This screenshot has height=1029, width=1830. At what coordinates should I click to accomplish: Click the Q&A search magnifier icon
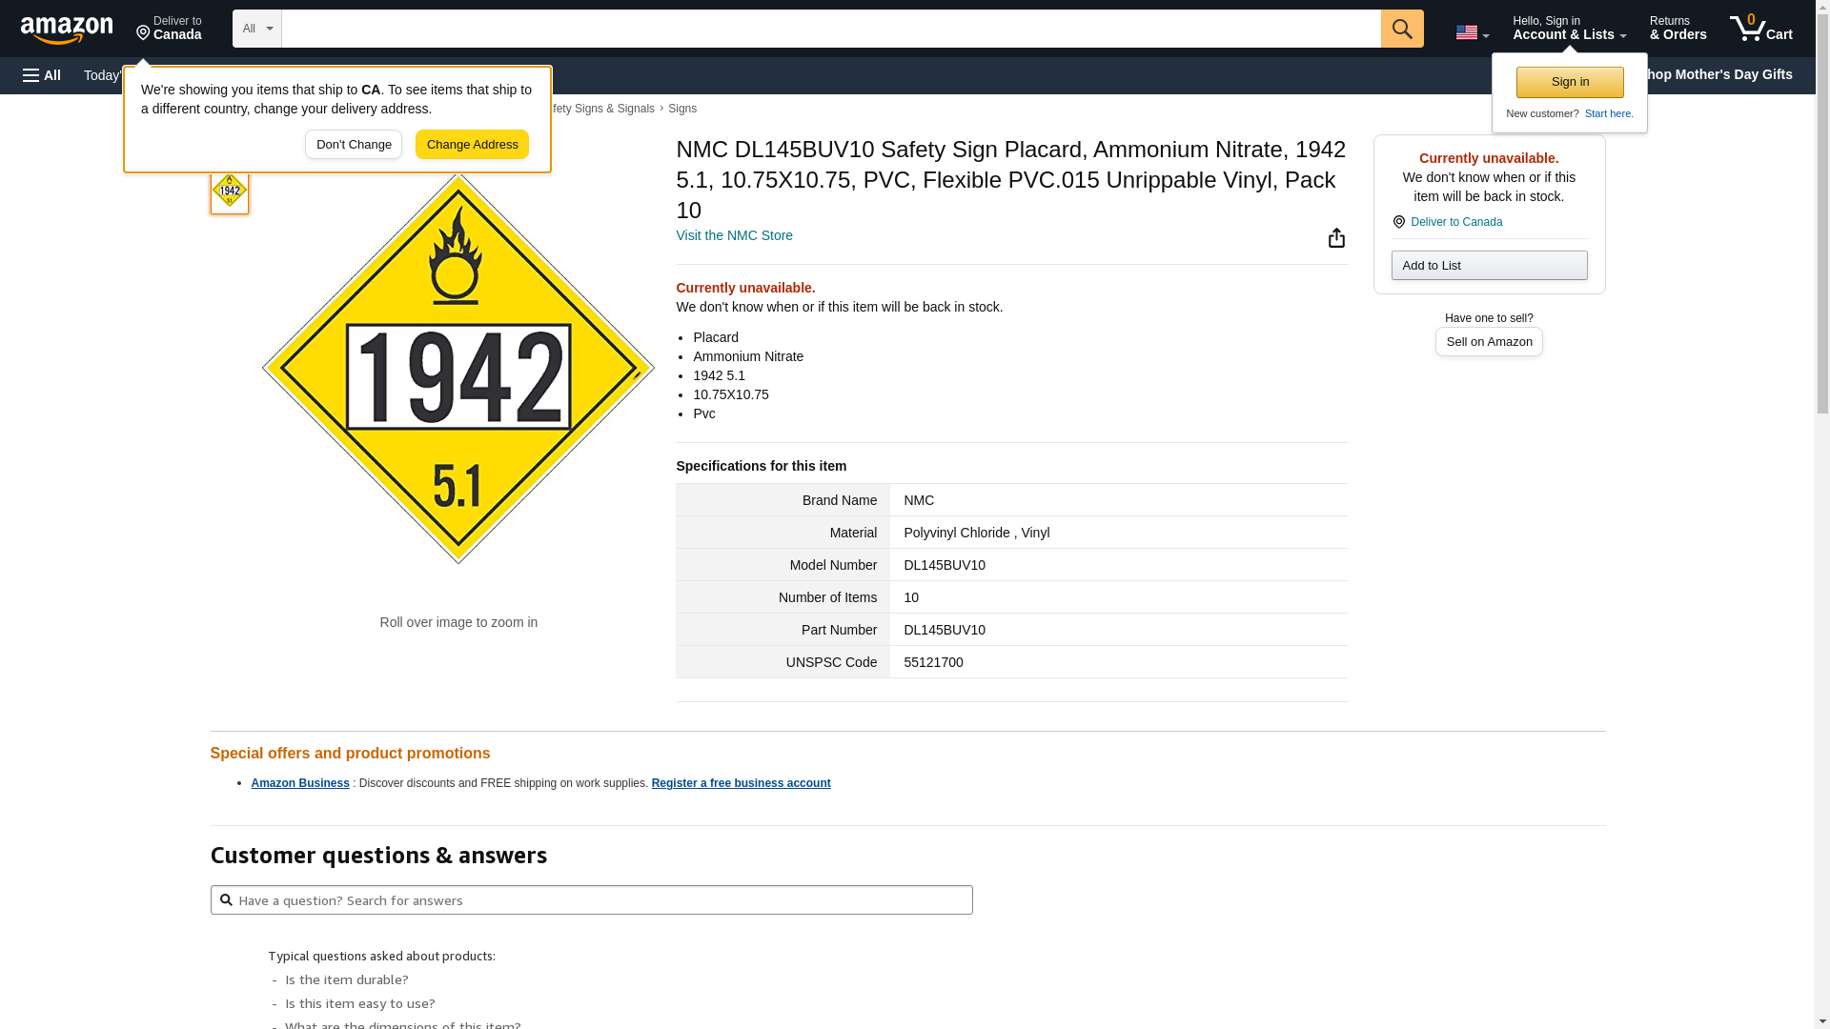coord(226,899)
